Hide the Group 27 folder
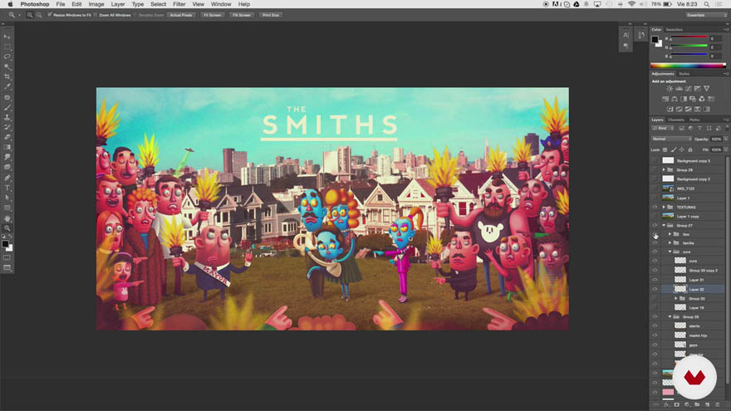Viewport: 731px width, 411px height. point(655,225)
